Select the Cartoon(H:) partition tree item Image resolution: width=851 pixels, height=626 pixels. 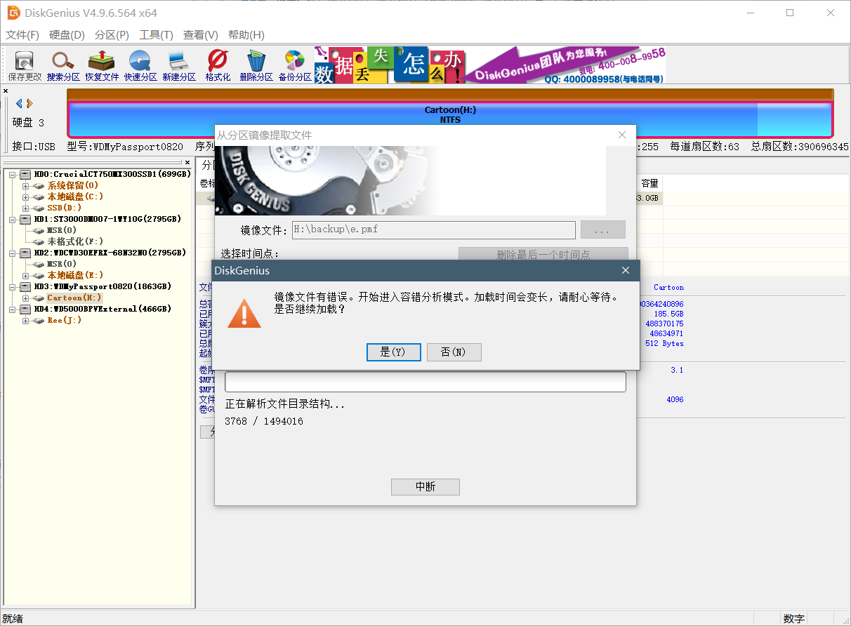(x=74, y=298)
